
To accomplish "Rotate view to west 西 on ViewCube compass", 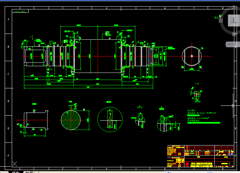I will point(220,20).
